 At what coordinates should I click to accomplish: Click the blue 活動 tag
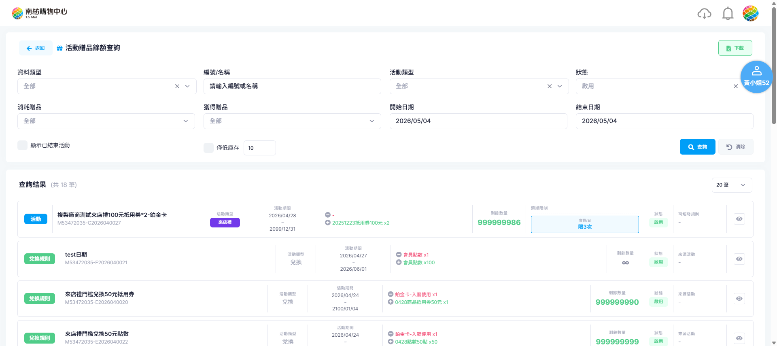coord(36,219)
